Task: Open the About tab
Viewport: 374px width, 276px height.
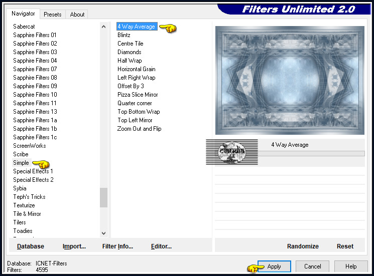Action: 77,15
